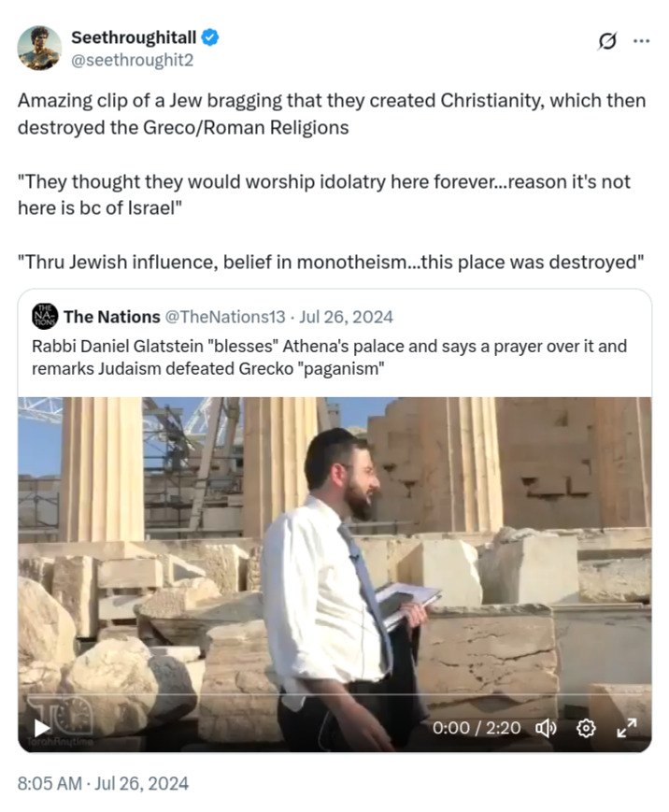Click the 0:00 / 2:20 time display

(477, 728)
